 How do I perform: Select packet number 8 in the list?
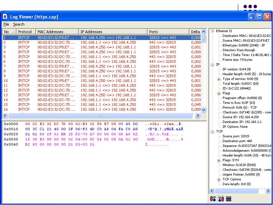click(68, 71)
